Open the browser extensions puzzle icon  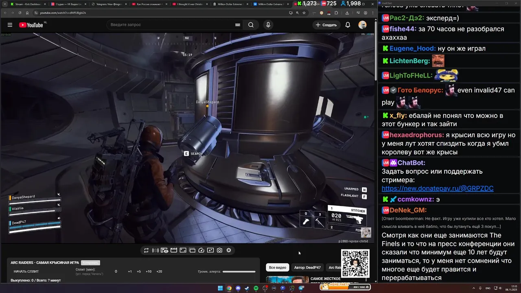[x=336, y=13]
